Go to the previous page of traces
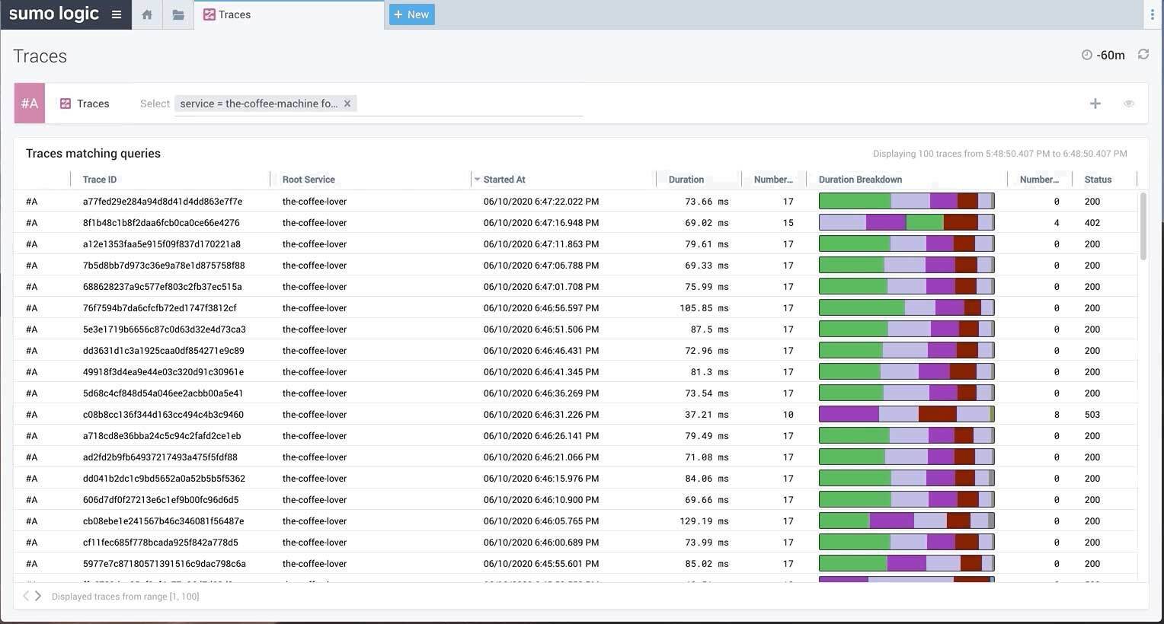Image resolution: width=1164 pixels, height=624 pixels. point(25,596)
